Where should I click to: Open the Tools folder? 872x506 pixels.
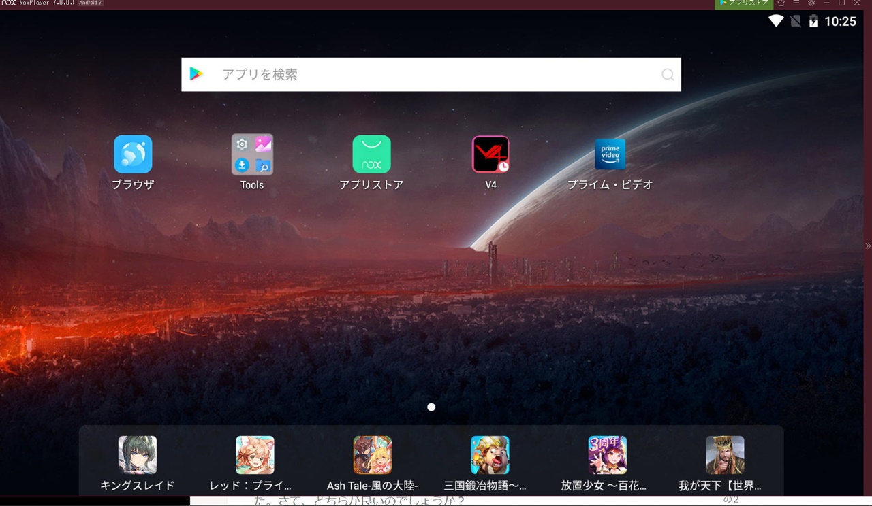point(252,154)
